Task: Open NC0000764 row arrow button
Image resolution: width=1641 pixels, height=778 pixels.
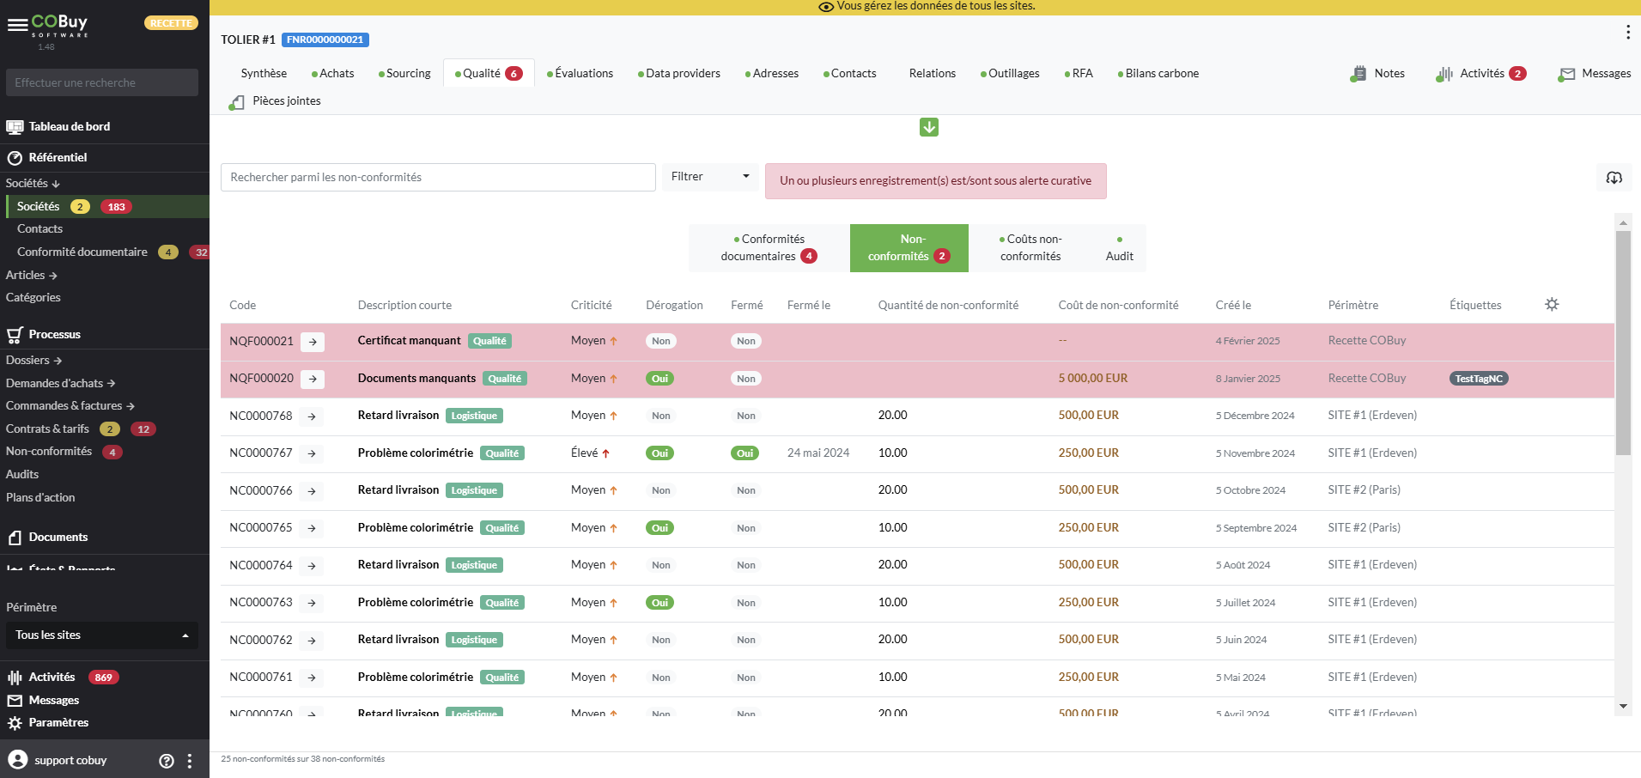Action: (x=312, y=566)
